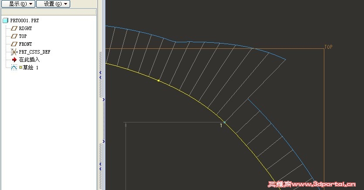The image size is (364, 190).
Task: Select 草绘 1 sketch feature
Action: [x=29, y=68]
